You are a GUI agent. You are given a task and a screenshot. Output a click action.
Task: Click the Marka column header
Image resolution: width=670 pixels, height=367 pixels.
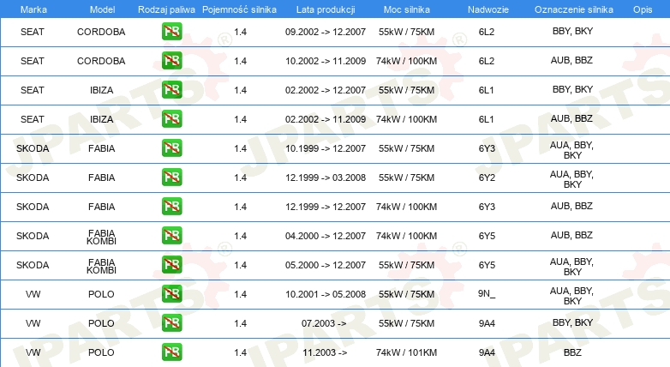pos(33,9)
